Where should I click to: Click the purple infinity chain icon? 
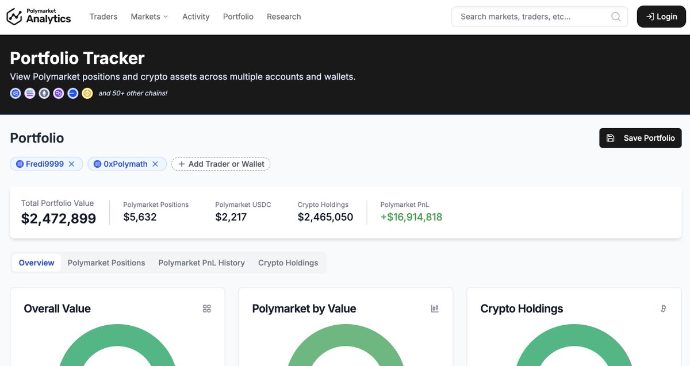pos(58,93)
